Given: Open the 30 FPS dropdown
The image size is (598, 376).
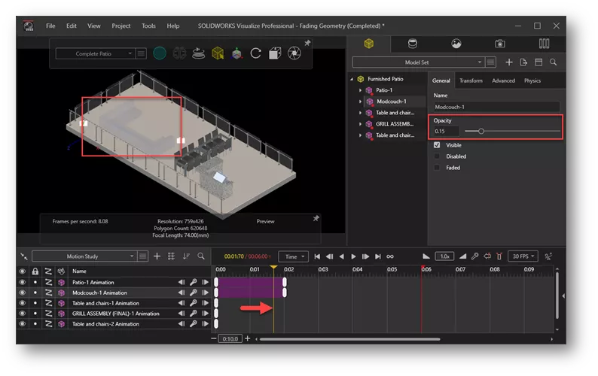Looking at the screenshot, I should (523, 256).
